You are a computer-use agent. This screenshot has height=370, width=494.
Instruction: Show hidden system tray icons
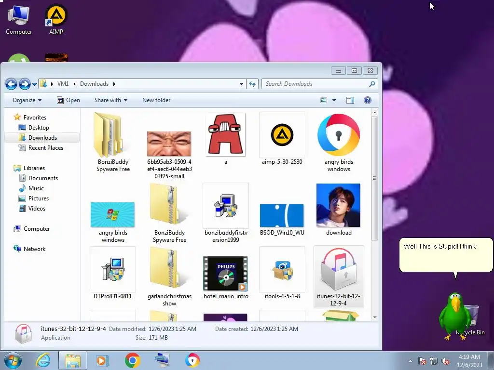click(x=410, y=361)
